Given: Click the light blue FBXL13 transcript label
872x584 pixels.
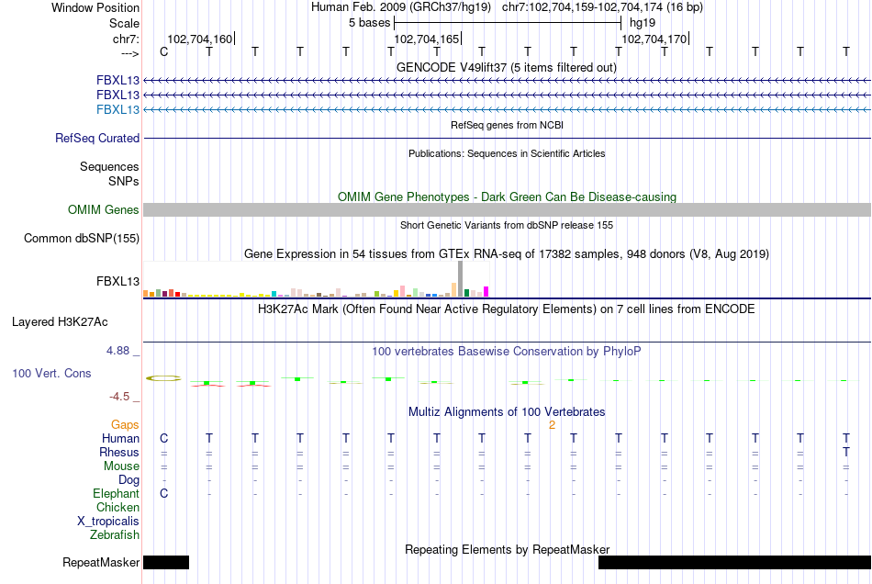Looking at the screenshot, I should tap(117, 109).
